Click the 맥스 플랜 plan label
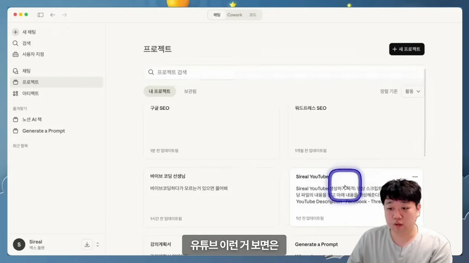The width and height of the screenshot is (469, 263). 37,248
